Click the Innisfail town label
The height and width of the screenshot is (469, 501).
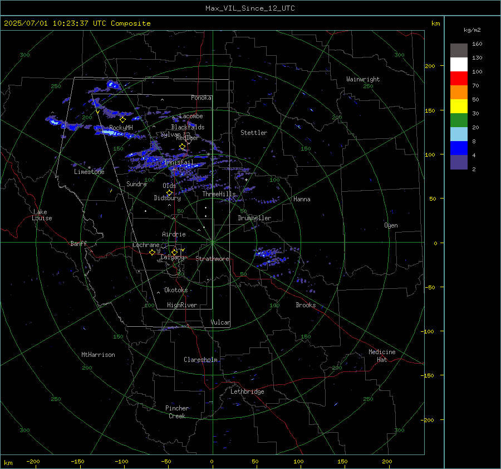click(179, 162)
